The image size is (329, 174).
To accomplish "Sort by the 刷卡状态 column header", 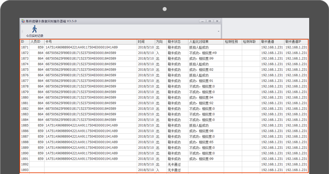I will tap(177, 42).
